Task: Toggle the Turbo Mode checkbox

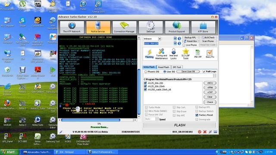Action: click(x=146, y=107)
